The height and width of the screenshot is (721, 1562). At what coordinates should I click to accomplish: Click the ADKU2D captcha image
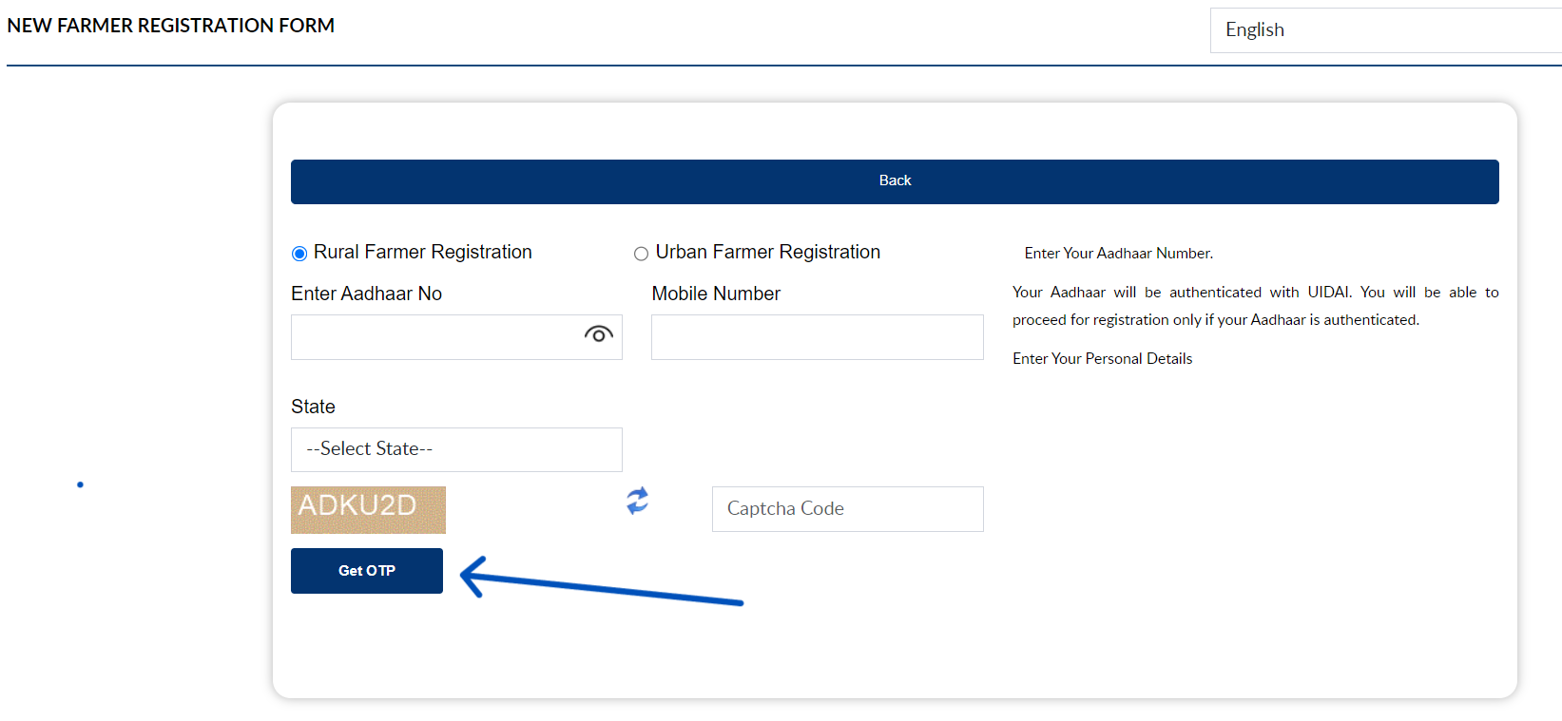tap(368, 509)
